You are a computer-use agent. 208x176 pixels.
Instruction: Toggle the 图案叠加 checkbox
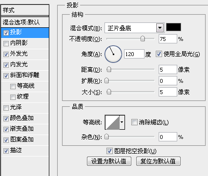point(6,140)
